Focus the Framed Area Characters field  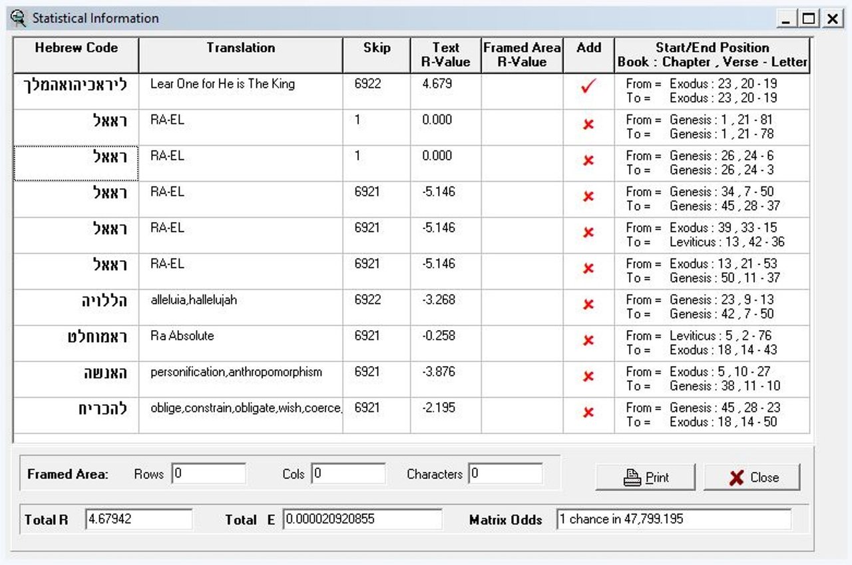tap(505, 474)
